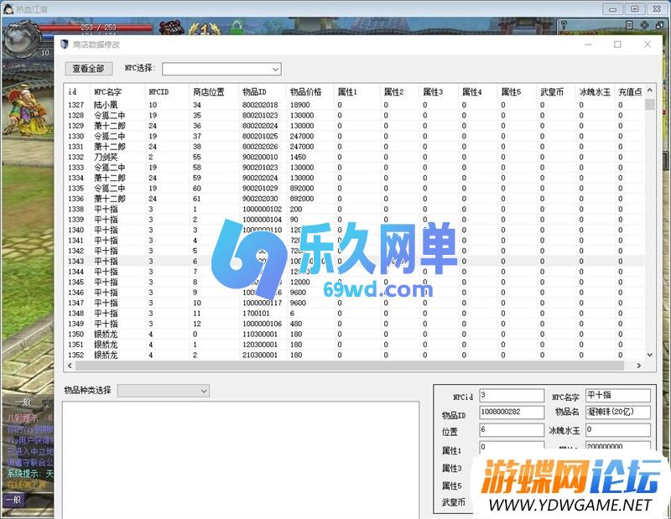Close the shop data editor dialog
Viewport: 671px width, 519px height.
(x=648, y=44)
